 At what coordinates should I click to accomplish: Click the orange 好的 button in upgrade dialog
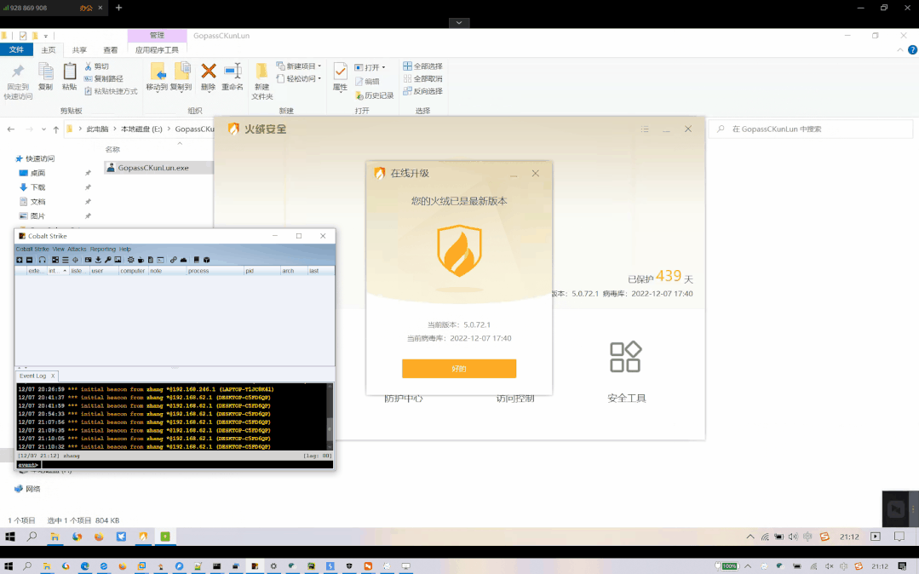click(x=459, y=369)
